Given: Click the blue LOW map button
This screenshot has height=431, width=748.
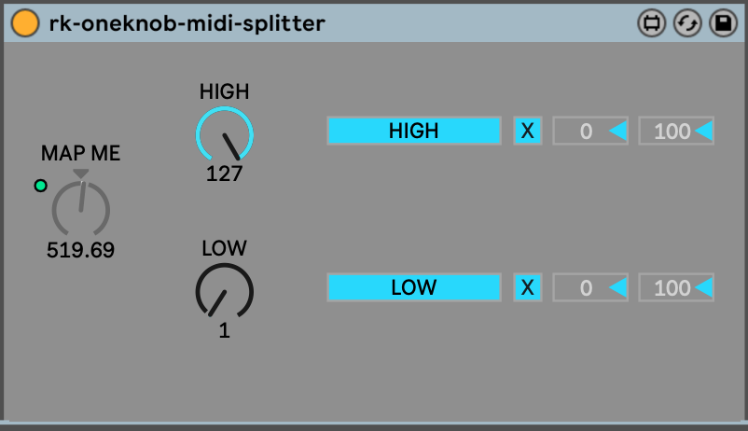Looking at the screenshot, I should pos(414,287).
